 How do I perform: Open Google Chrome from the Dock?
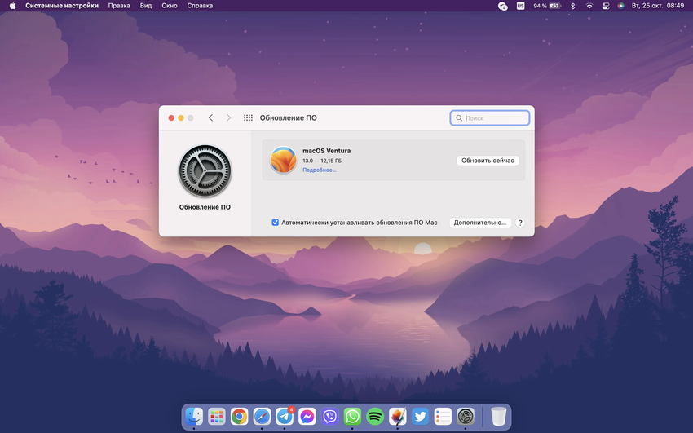pyautogui.click(x=239, y=417)
